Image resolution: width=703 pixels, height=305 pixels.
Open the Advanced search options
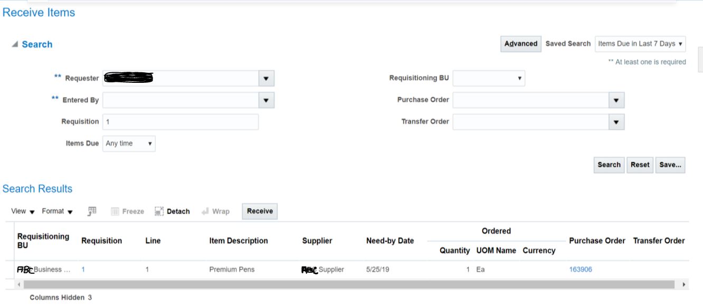point(520,44)
